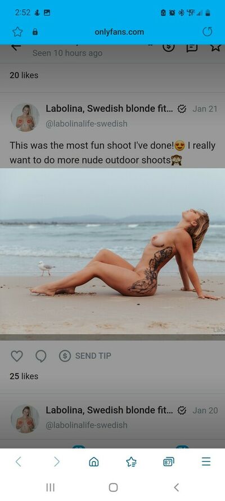The height and width of the screenshot is (501, 225).
Task: Like the Jan 21 post with heart icon
Action: 16,356
